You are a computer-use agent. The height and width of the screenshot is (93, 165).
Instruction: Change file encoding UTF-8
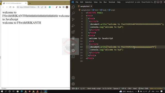[124, 88]
